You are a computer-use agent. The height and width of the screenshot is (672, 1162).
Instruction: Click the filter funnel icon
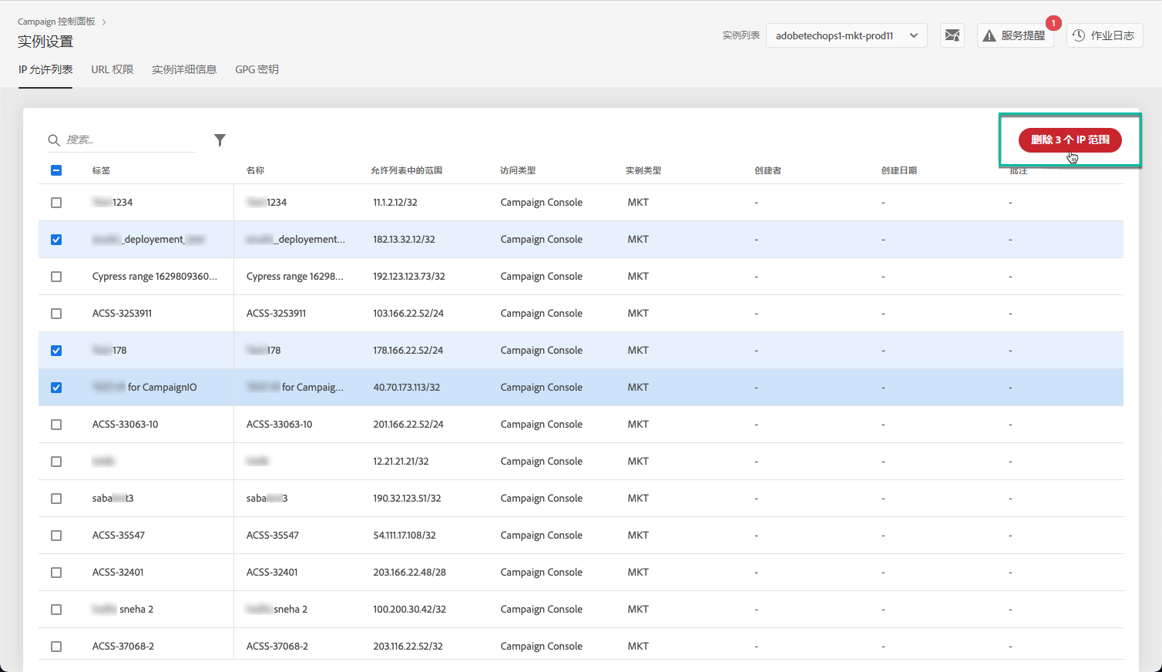(x=220, y=140)
